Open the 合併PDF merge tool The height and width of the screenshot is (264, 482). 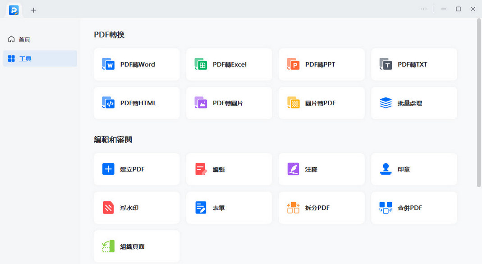(413, 208)
